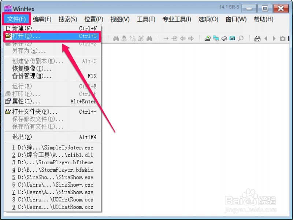Open recent file 3 StormPlayer.bftheme
The height and width of the screenshot is (220, 293).
point(52,162)
